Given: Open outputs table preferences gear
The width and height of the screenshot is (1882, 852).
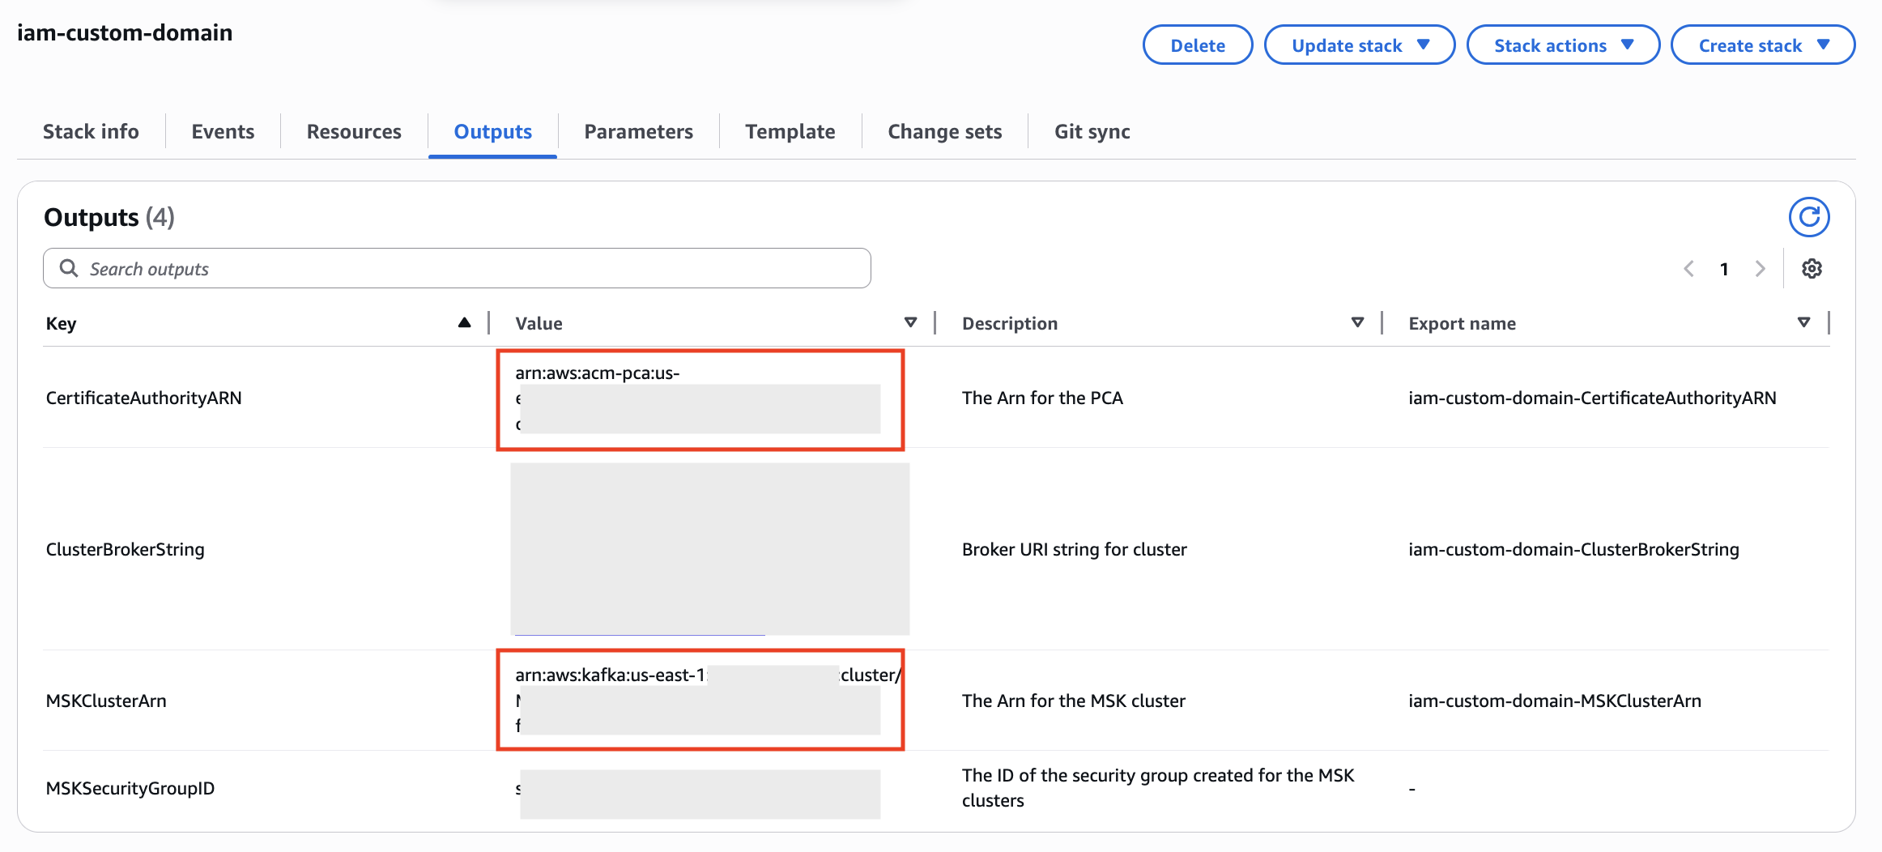Looking at the screenshot, I should point(1812,269).
